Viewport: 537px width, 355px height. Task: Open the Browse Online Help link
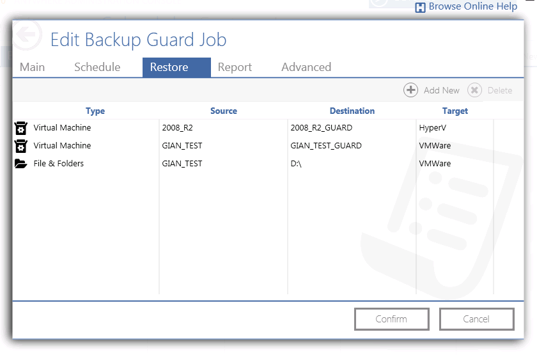(x=473, y=6)
